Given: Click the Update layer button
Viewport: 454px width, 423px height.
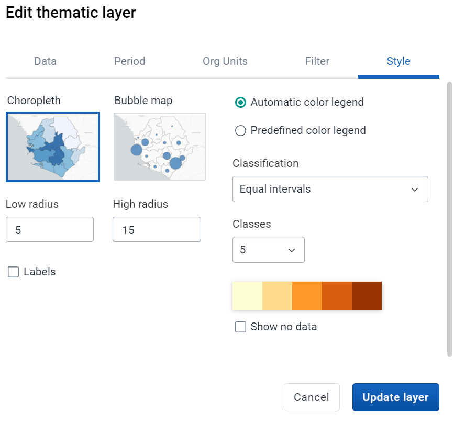Looking at the screenshot, I should [x=396, y=397].
